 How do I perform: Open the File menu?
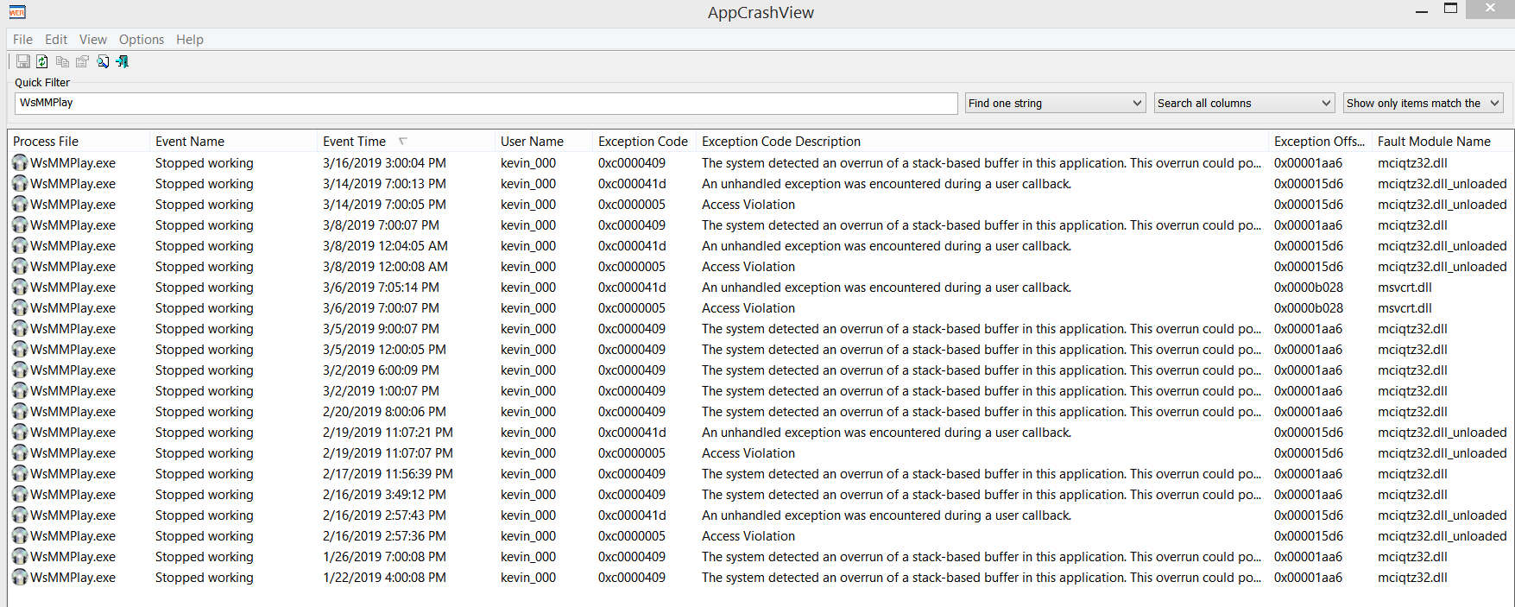[x=22, y=40]
